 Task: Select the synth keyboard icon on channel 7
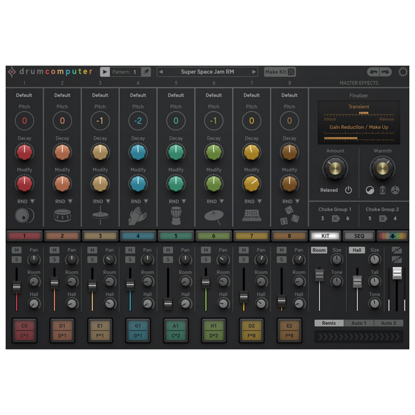pos(252,215)
